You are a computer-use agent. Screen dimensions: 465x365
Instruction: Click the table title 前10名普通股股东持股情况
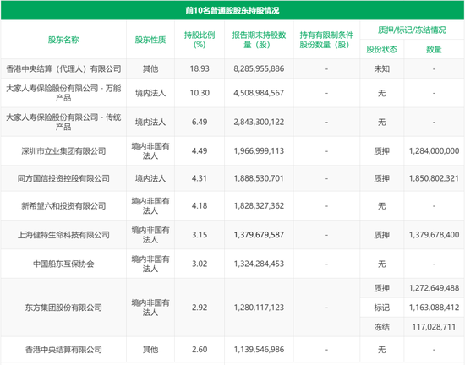pyautogui.click(x=232, y=11)
